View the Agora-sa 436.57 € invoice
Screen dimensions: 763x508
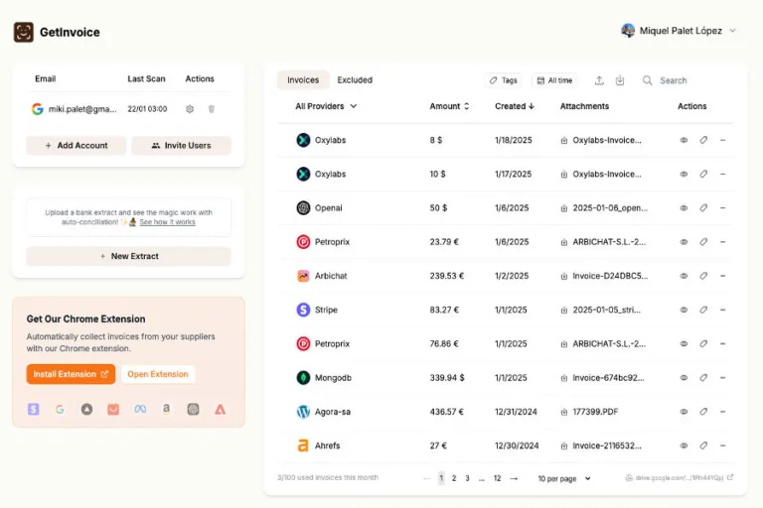pyautogui.click(x=684, y=412)
